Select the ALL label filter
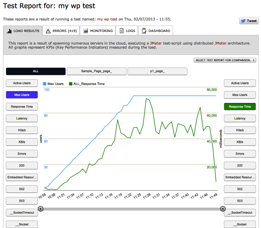The width and height of the screenshot is (261, 228). coord(36,71)
